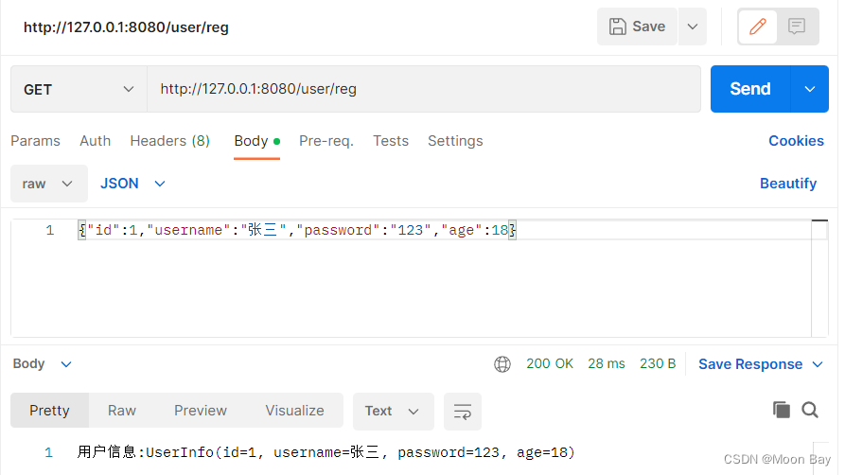Expand the Save options arrow

click(693, 26)
